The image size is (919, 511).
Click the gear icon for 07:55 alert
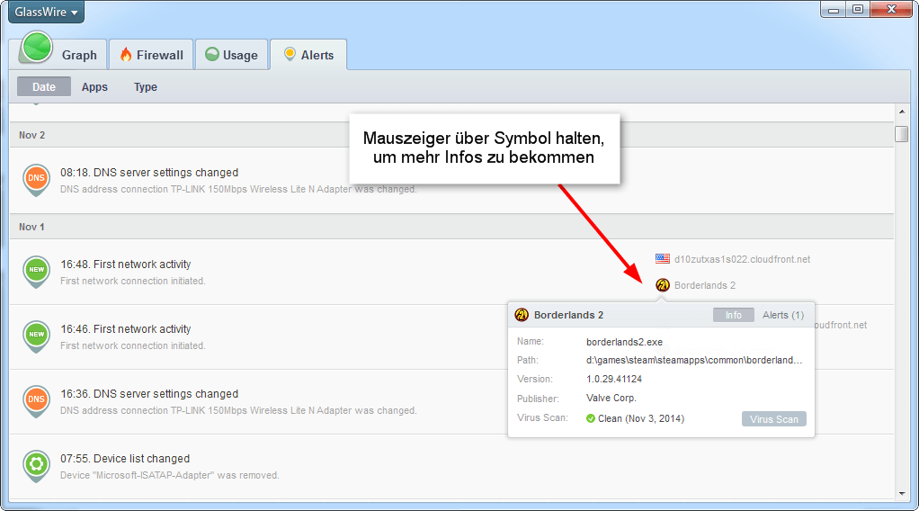point(36,466)
